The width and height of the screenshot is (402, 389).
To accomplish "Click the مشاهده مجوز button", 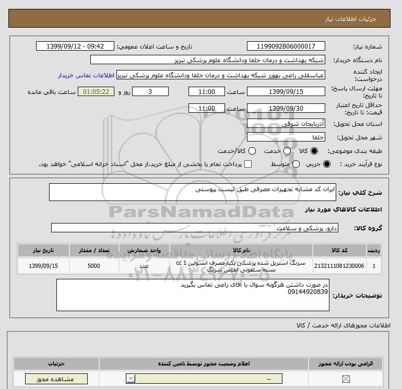I will tap(56, 379).
